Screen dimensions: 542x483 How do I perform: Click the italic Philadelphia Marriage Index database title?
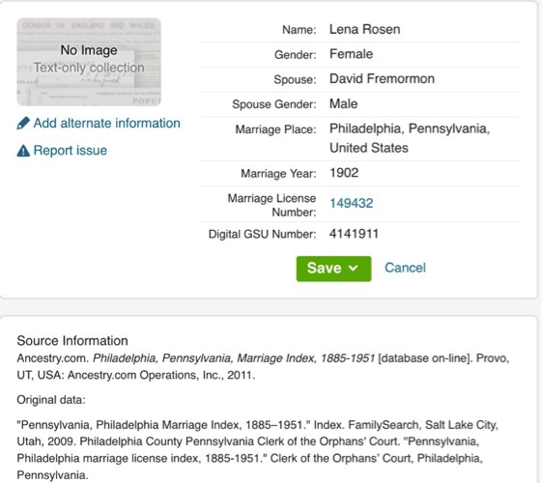click(x=234, y=358)
